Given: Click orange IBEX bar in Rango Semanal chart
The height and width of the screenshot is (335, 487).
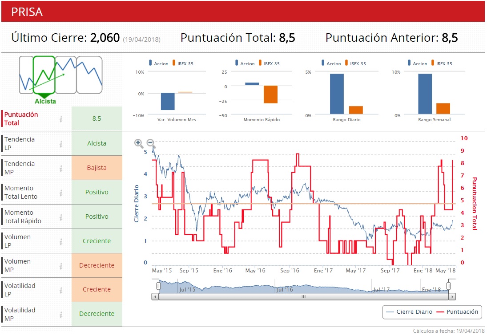Looking at the screenshot, I should [x=443, y=109].
